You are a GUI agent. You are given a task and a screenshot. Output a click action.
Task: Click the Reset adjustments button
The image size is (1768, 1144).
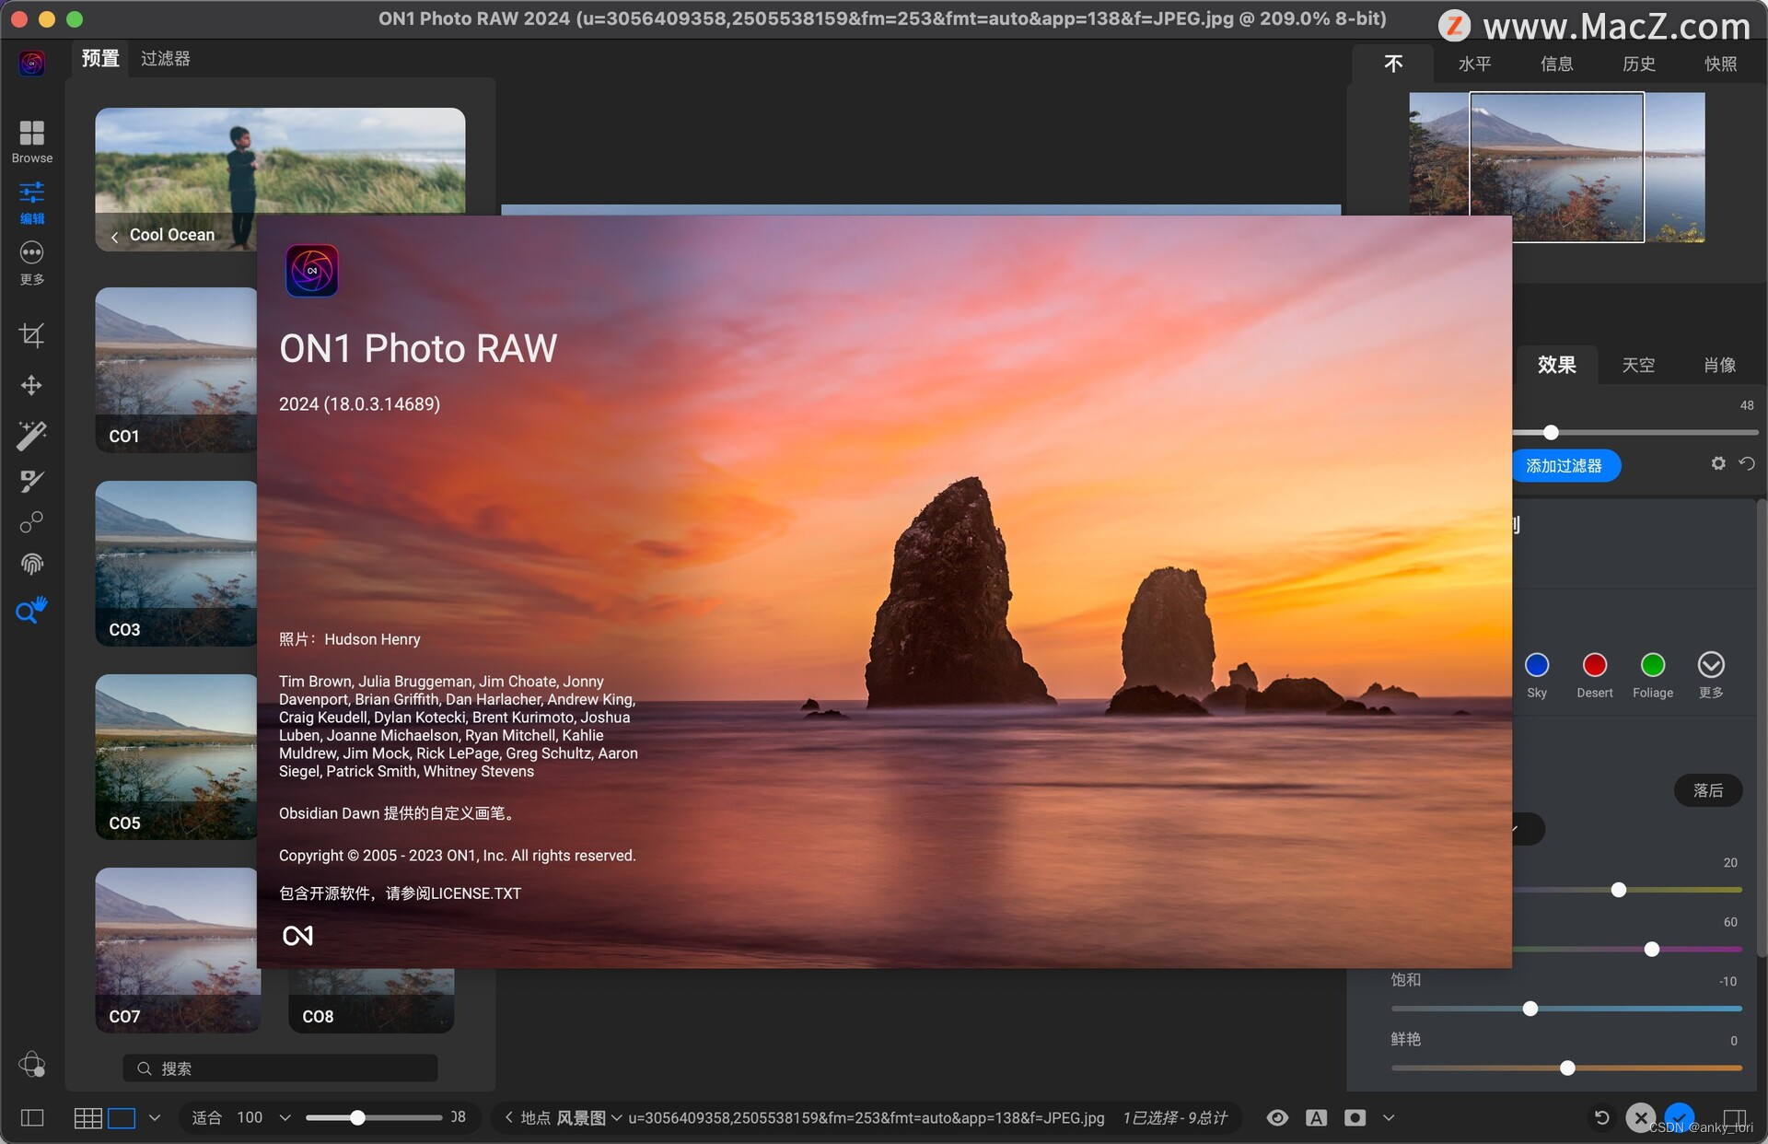coord(1749,465)
